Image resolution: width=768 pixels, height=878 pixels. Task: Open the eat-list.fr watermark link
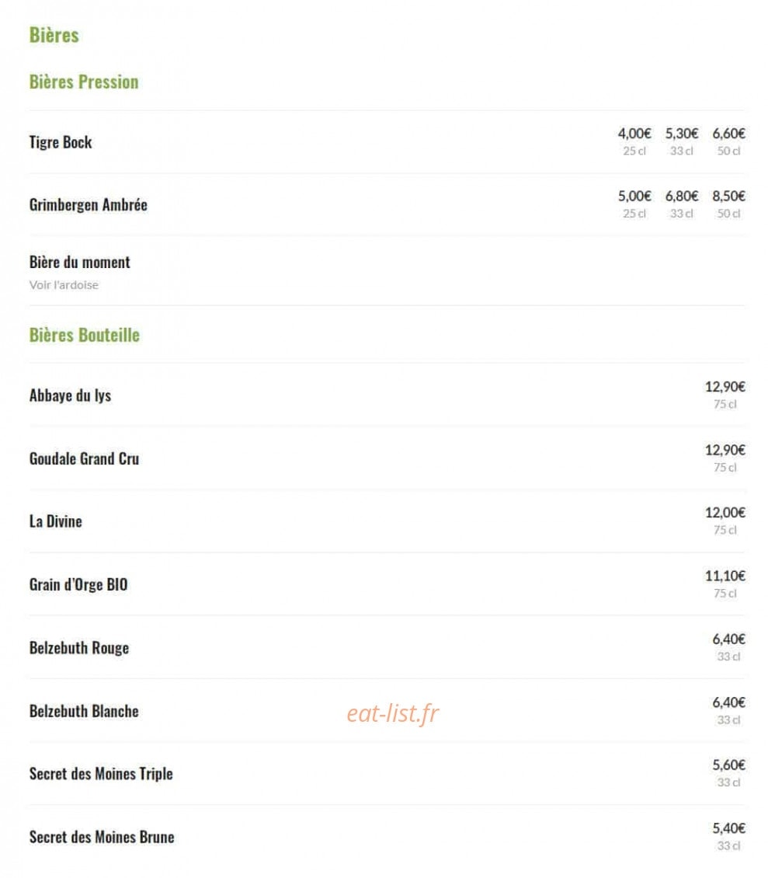pos(393,713)
